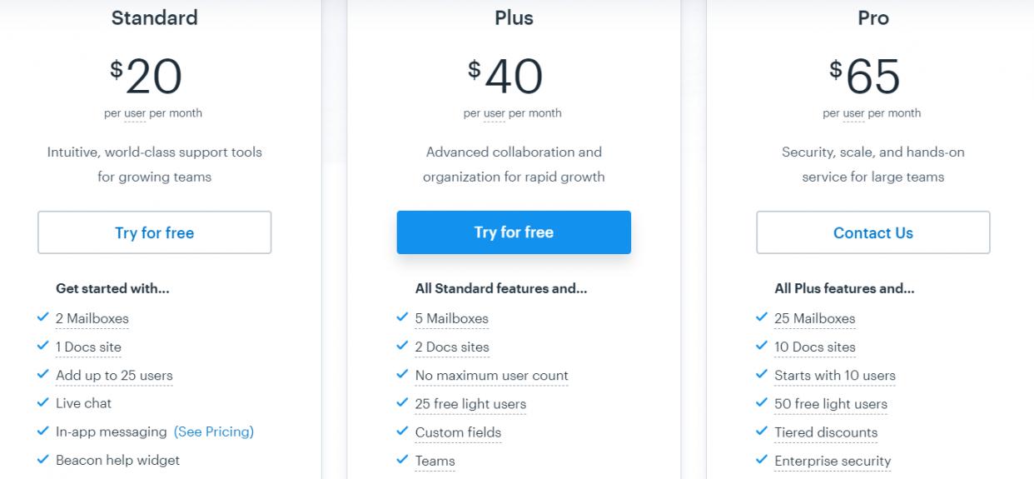
Task: Click the 1 Docs site feature text
Action: pyautogui.click(x=88, y=347)
